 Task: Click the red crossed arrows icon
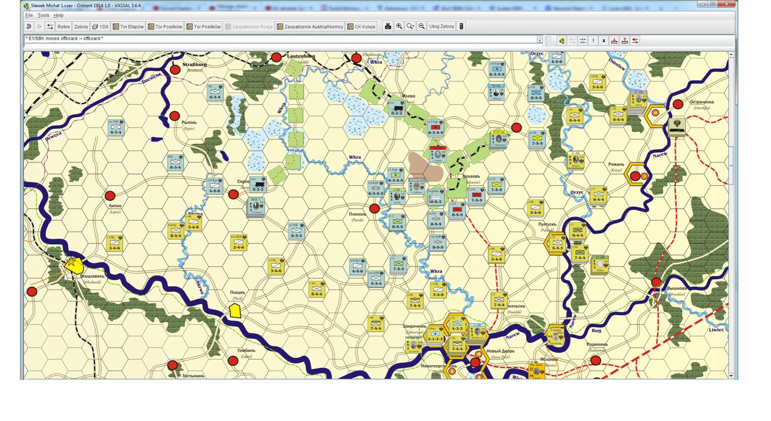[x=635, y=40]
